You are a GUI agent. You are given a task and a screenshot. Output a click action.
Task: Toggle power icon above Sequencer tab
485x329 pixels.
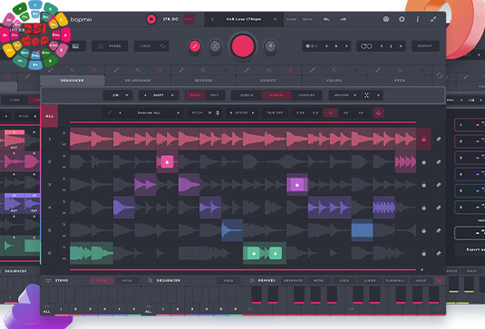94,71
